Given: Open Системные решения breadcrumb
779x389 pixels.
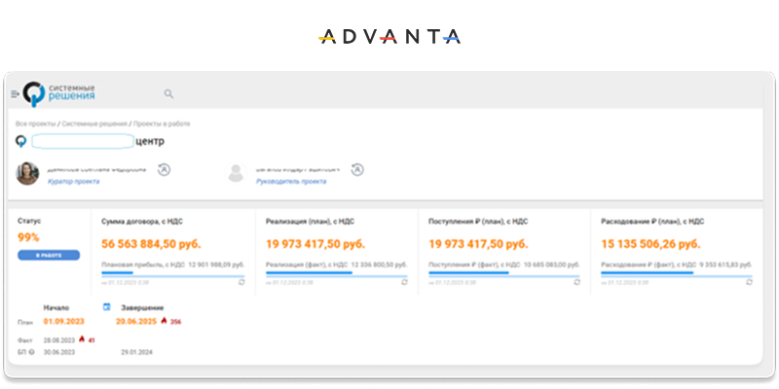Looking at the screenshot, I should (x=94, y=124).
